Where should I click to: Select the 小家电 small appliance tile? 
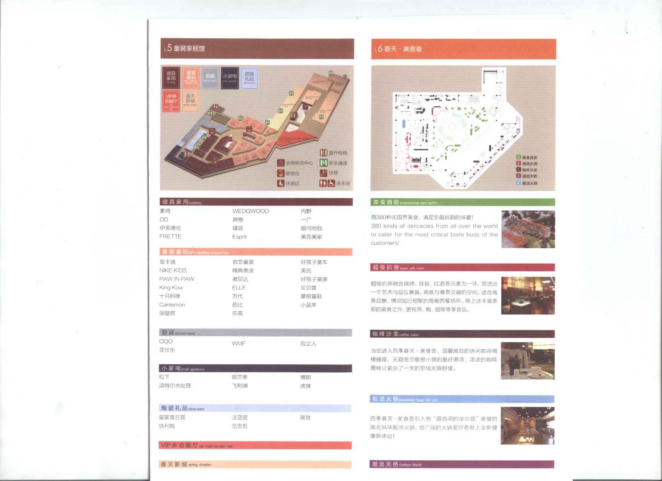(x=230, y=78)
